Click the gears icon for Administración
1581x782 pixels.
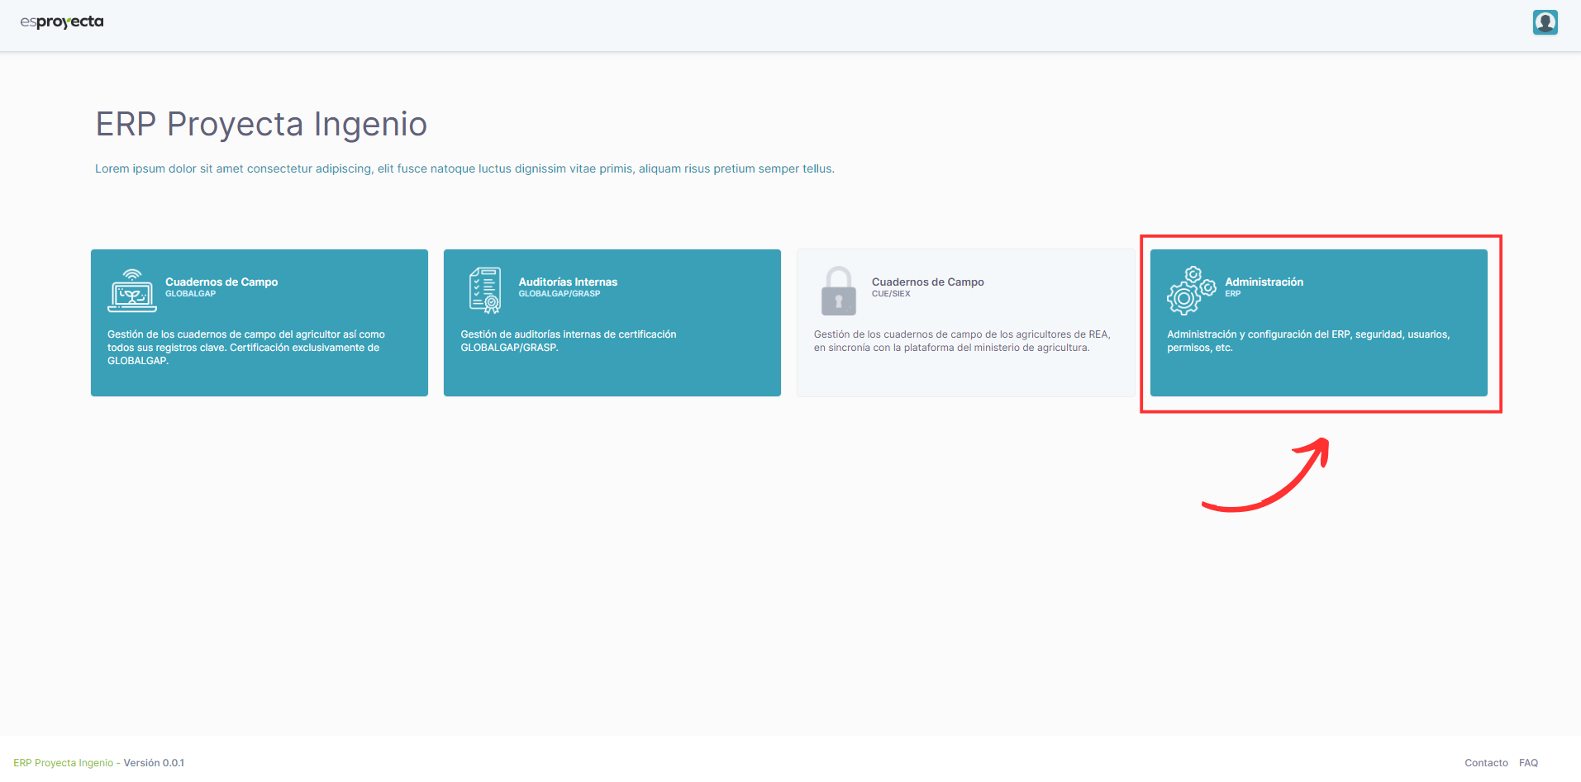pos(1191,291)
